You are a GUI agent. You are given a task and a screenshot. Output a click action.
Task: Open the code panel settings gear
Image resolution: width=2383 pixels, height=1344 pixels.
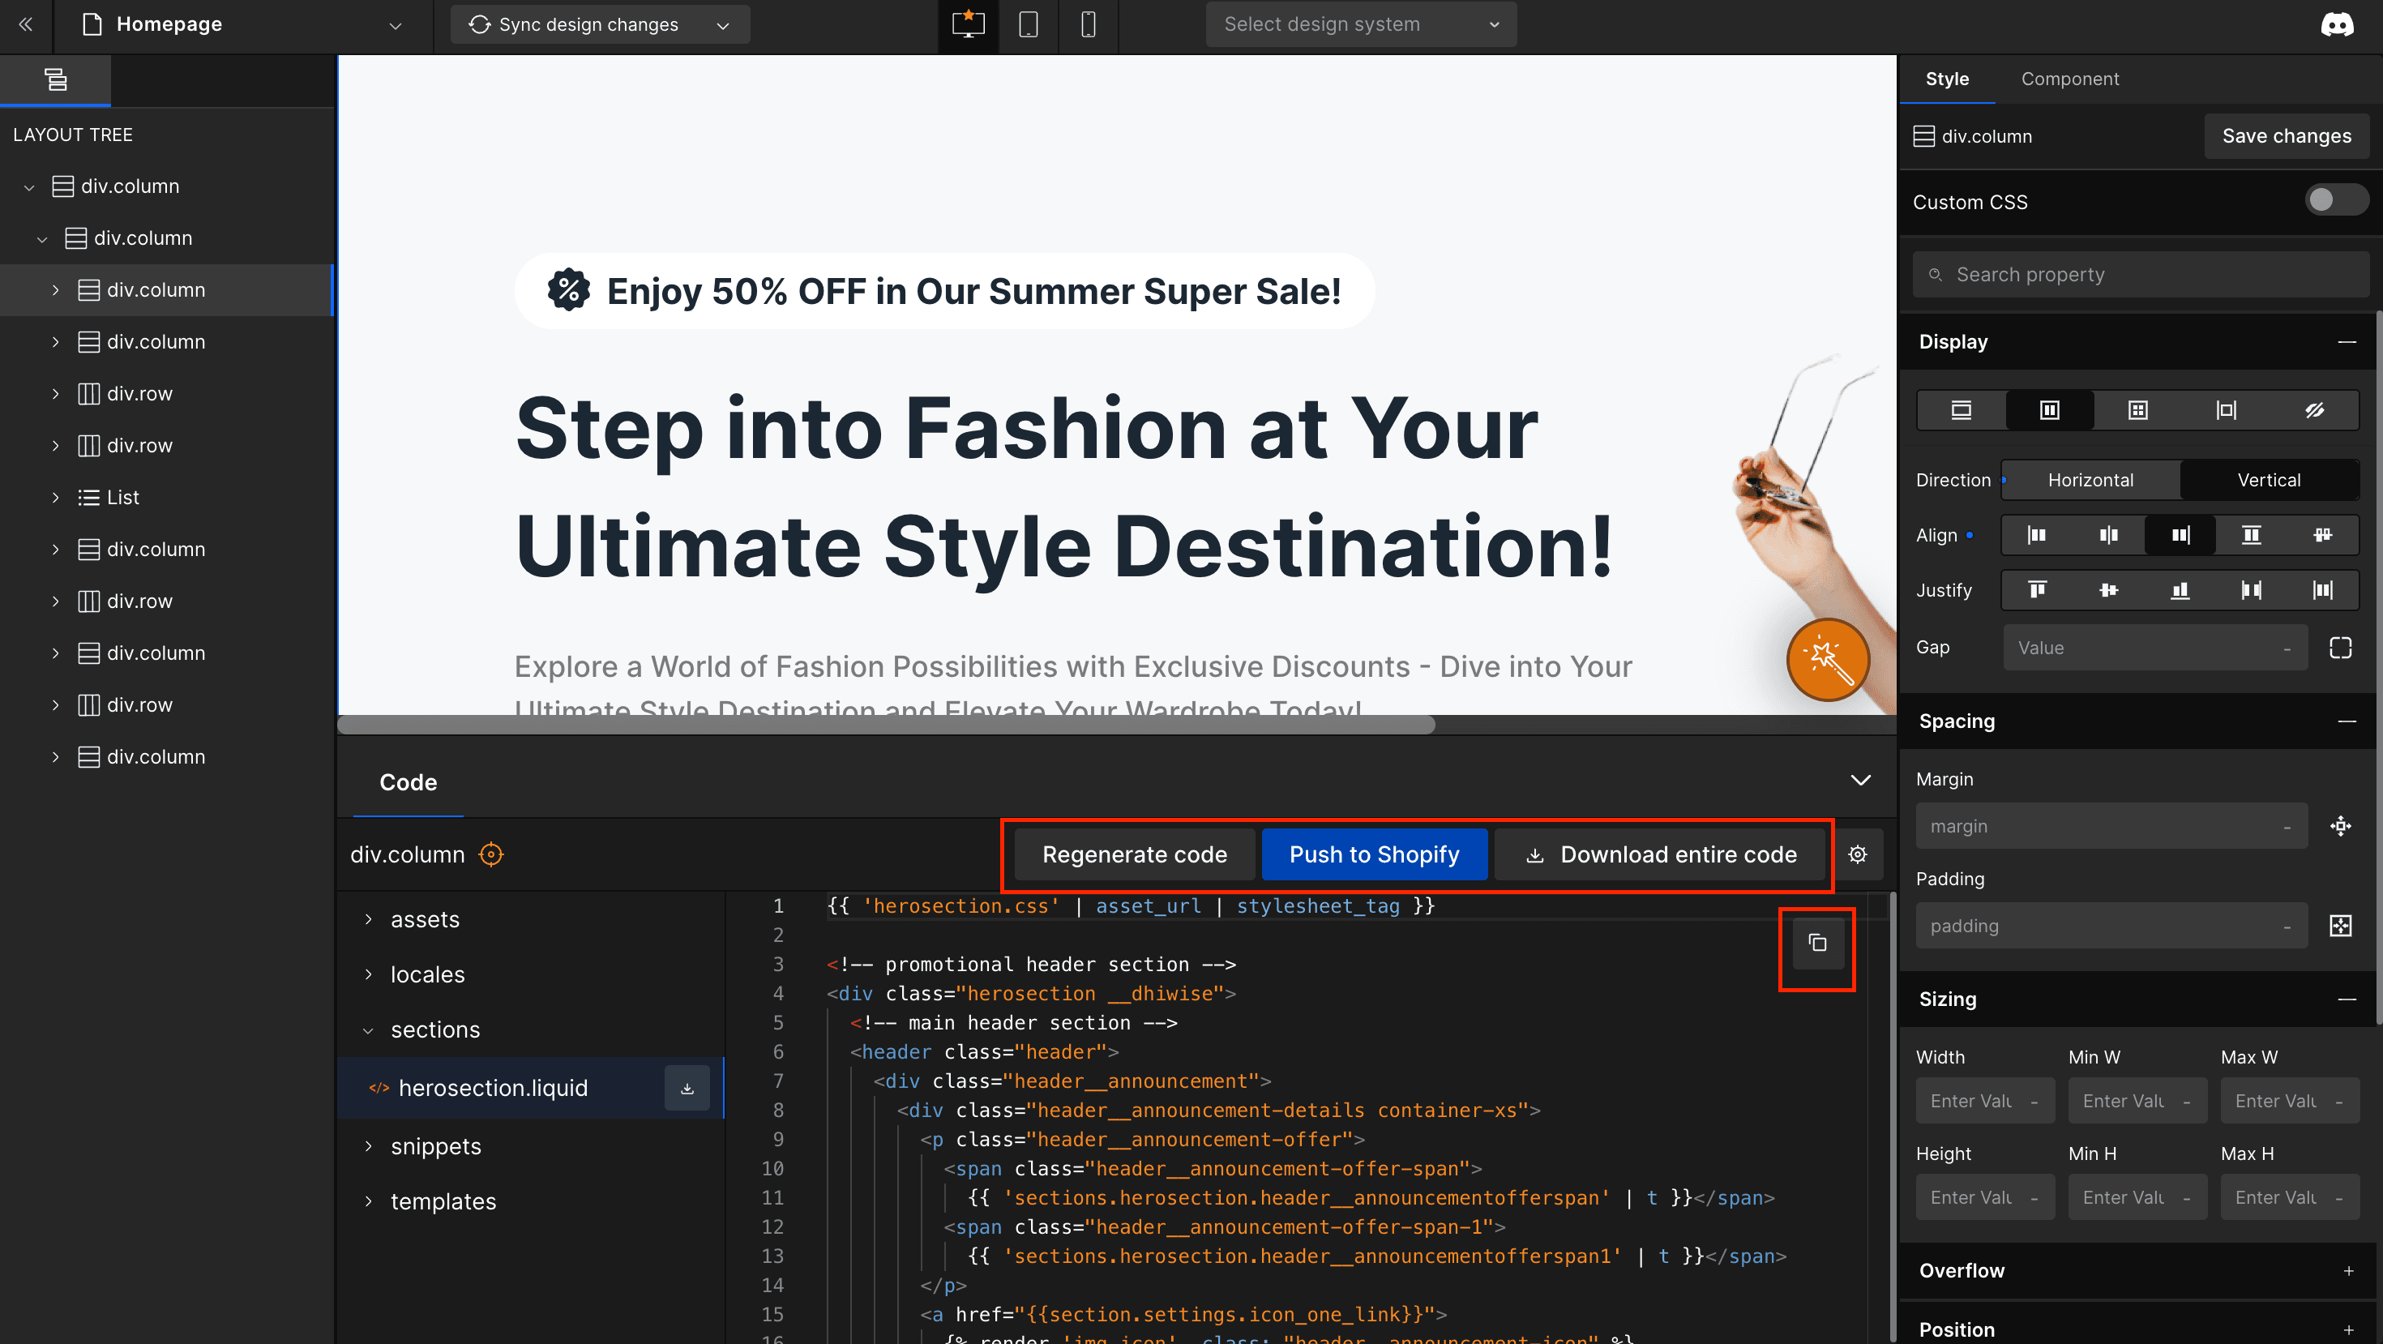tap(1858, 854)
